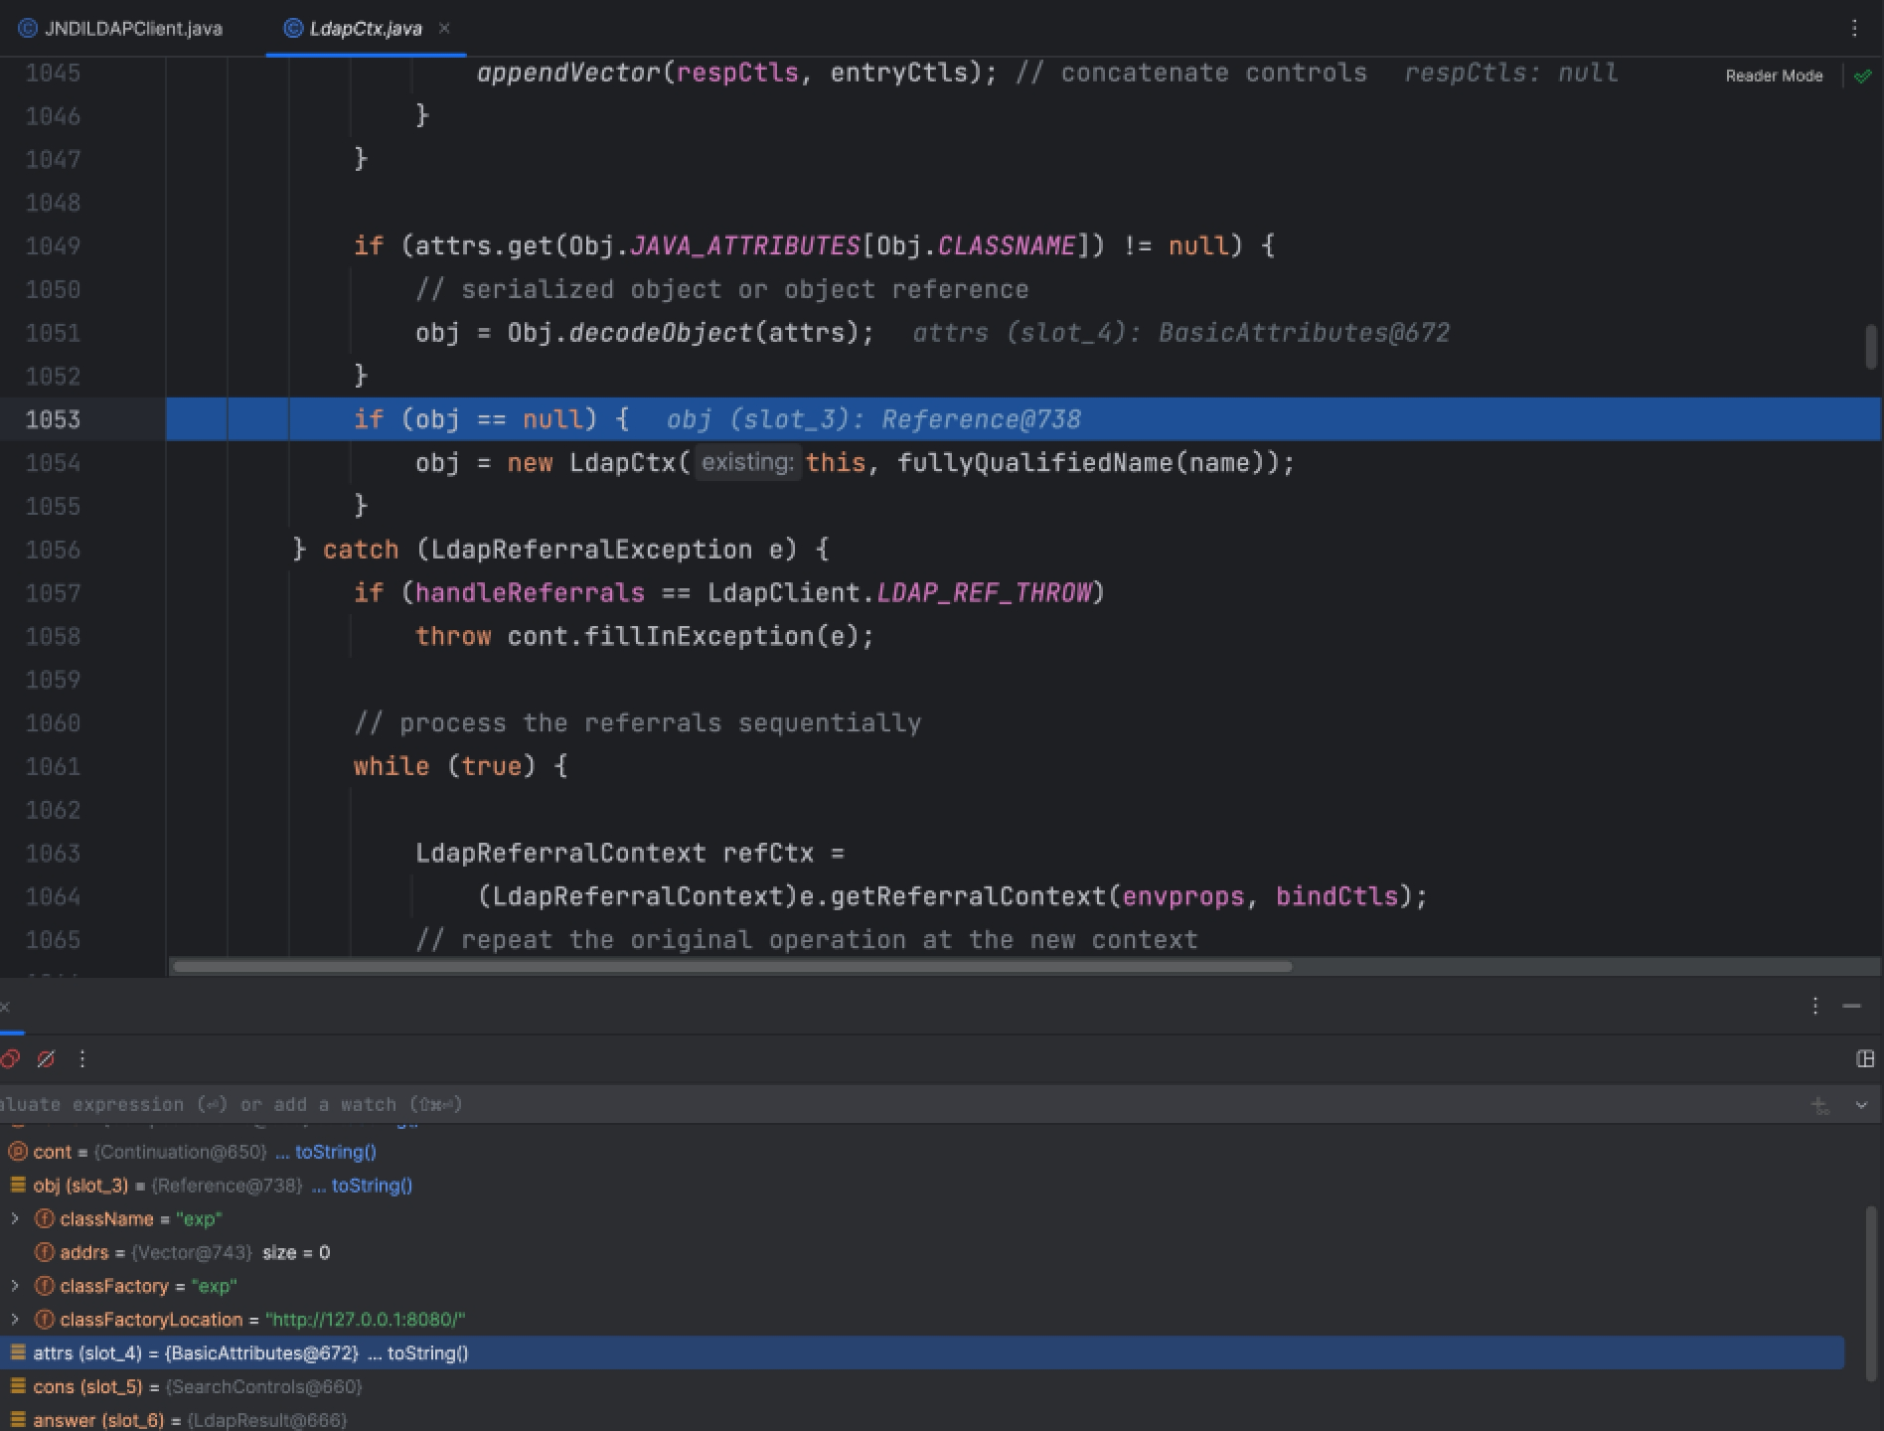Click the parameter icon next to cont

click(17, 1152)
